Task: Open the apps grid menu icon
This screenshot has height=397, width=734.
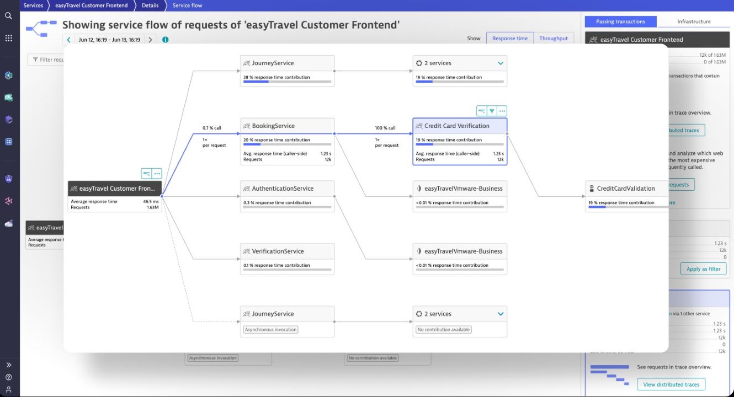Action: coord(8,38)
